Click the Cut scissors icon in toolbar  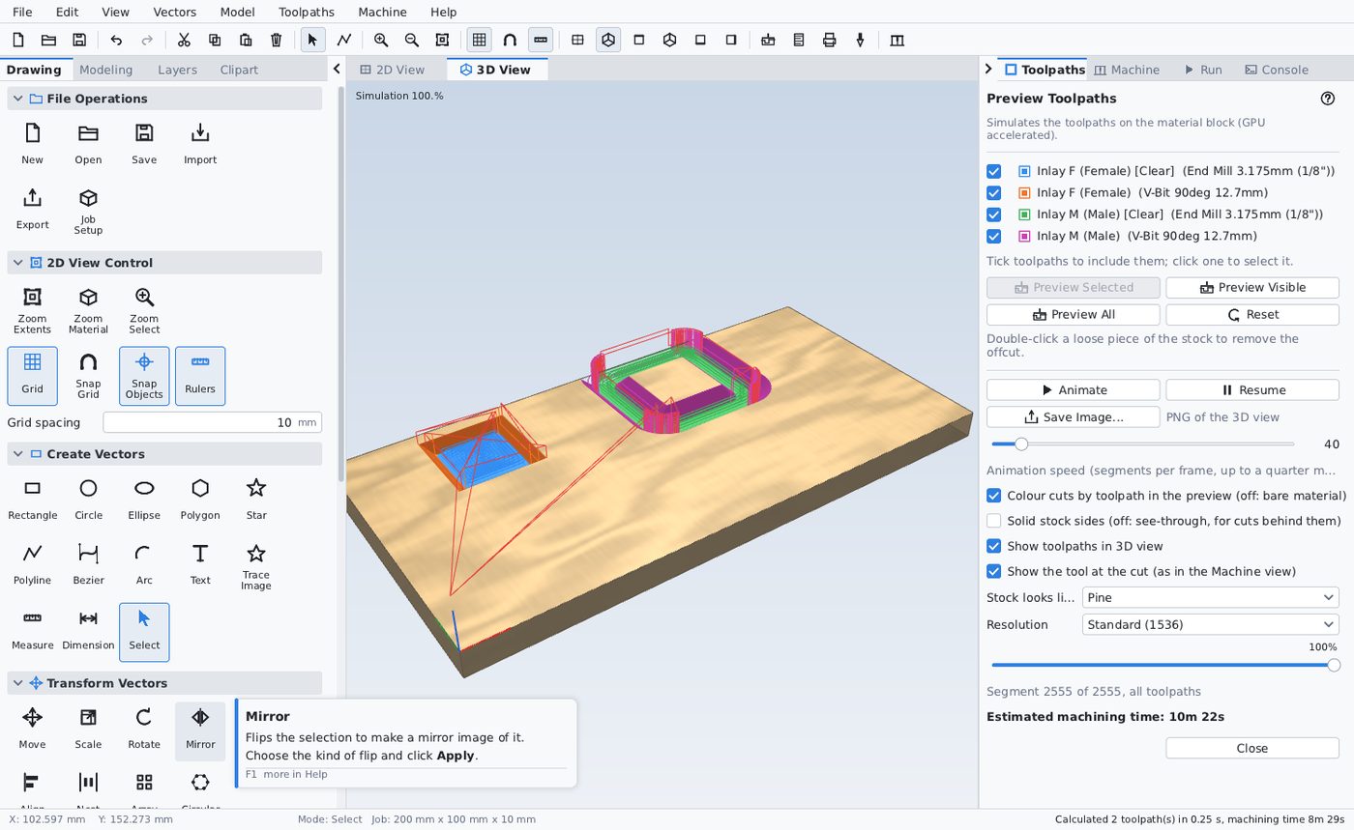(x=184, y=40)
